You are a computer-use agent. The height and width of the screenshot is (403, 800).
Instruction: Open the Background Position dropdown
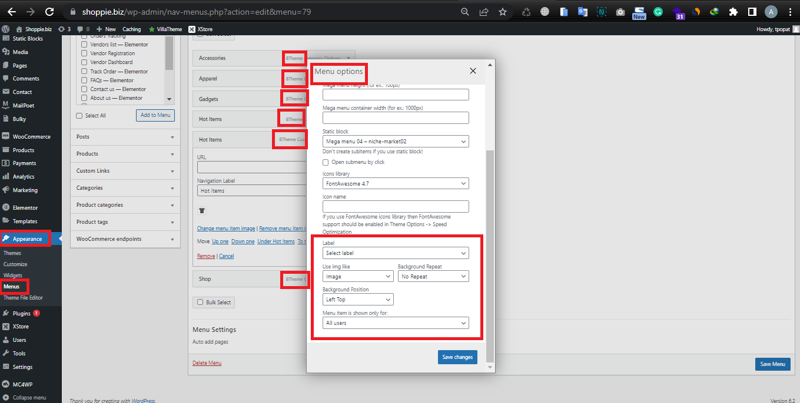pos(358,300)
